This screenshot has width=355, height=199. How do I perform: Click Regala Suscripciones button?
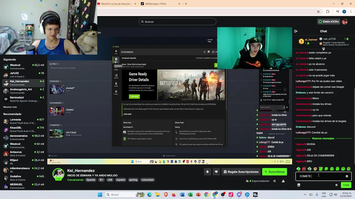240,172
